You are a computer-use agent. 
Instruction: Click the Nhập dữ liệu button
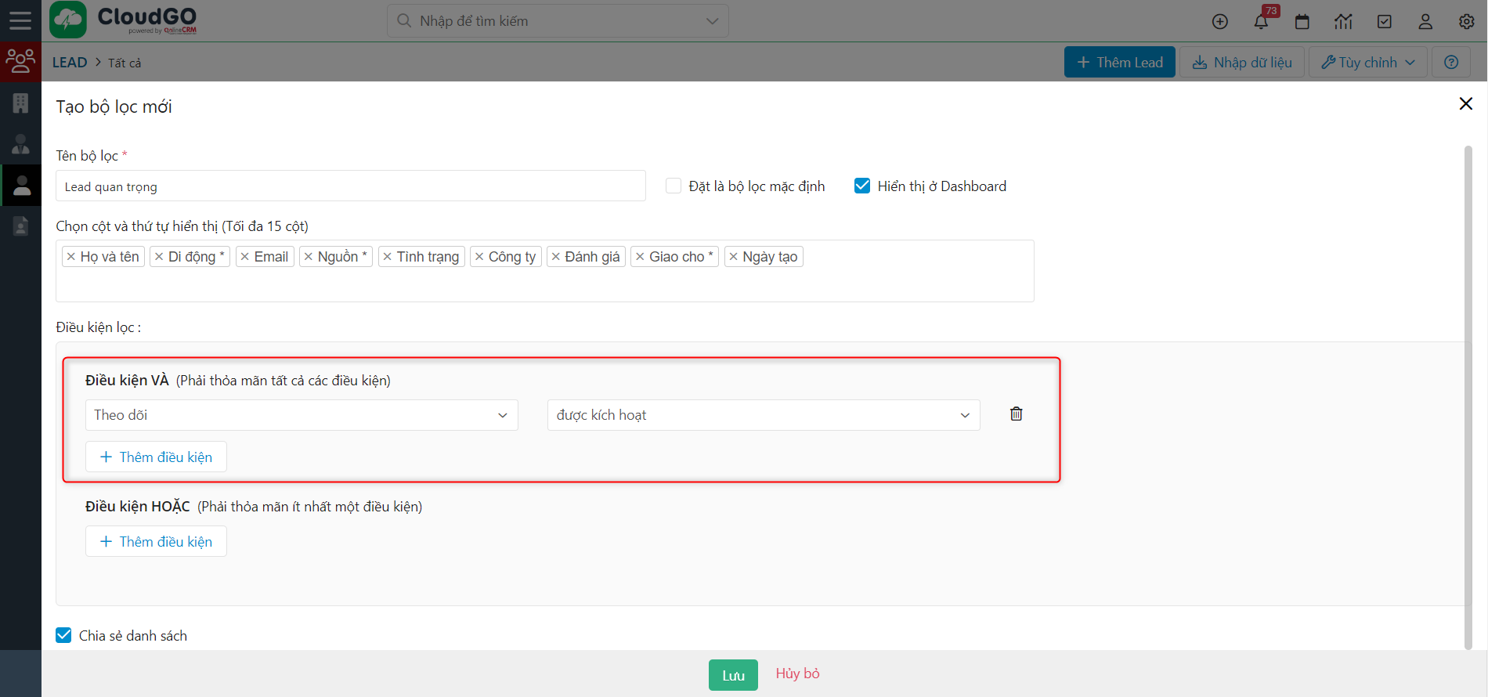1242,62
